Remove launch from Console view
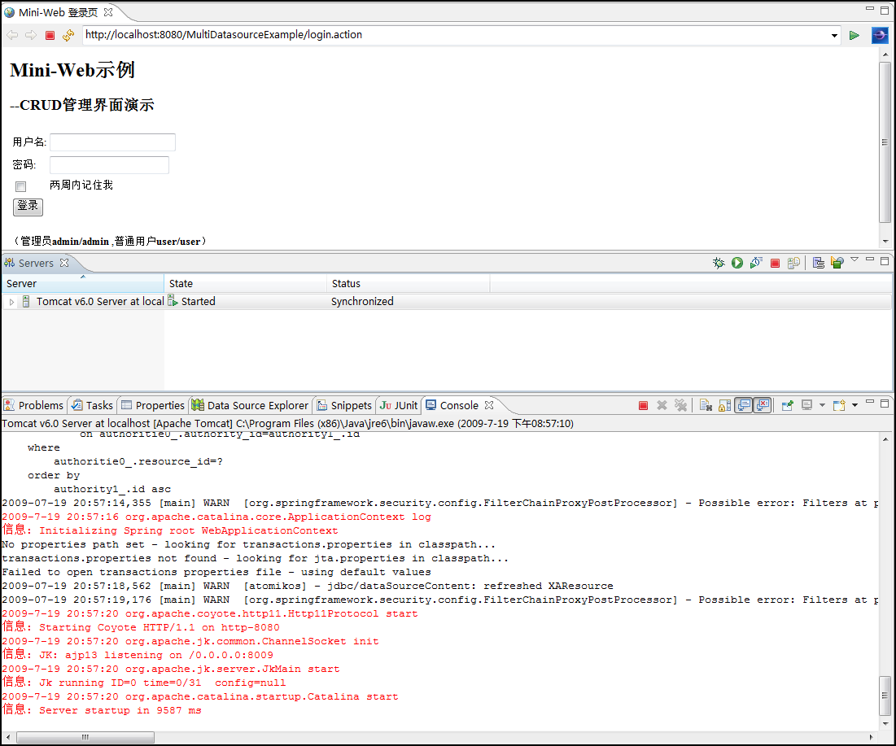Image resolution: width=896 pixels, height=746 pixels. [662, 406]
